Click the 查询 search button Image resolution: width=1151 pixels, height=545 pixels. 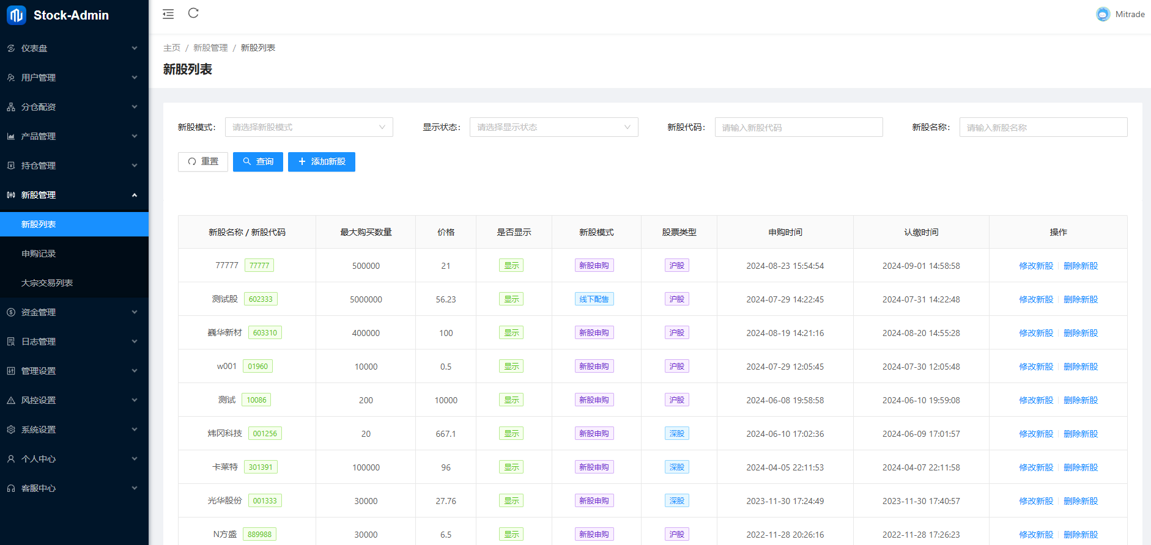[x=257, y=162]
